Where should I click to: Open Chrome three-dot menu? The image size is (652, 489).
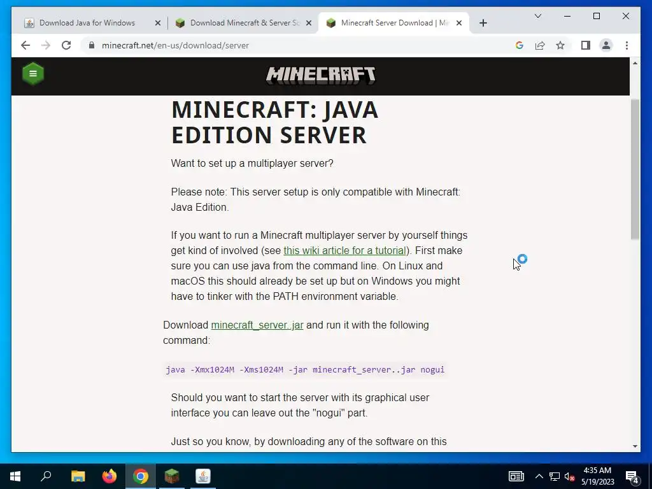pos(627,45)
